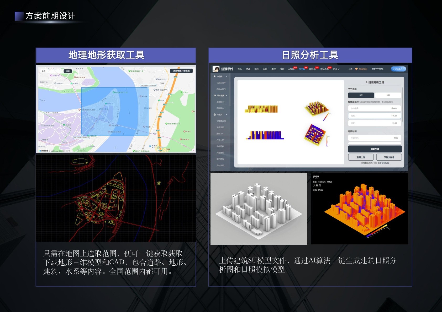The image size is (442, 312).
Task: Collapse the AI绘图 sidebar group
Action: click(227, 76)
